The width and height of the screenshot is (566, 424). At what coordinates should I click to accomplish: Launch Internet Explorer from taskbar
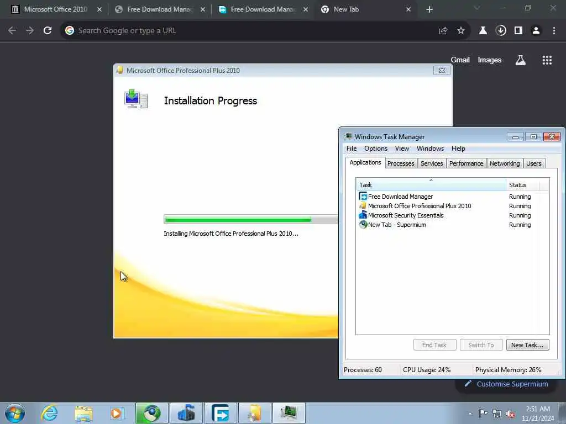click(49, 413)
